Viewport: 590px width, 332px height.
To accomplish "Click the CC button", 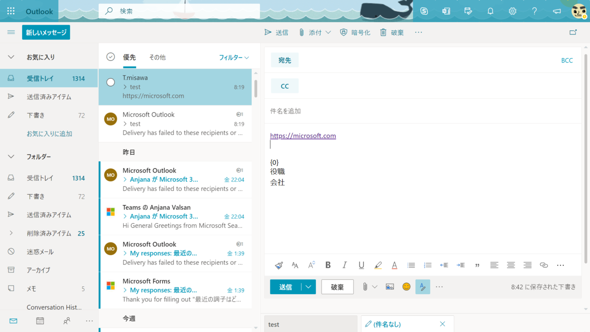I will [285, 86].
